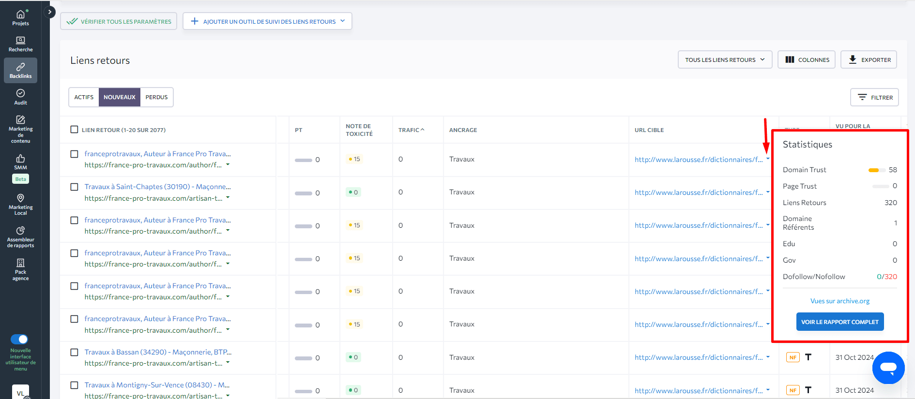
Task: Open the Backlinks sidebar section
Action: 20,71
